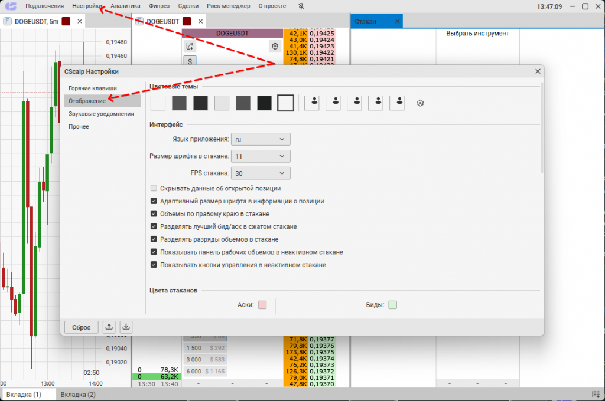This screenshot has width=605, height=401.
Task: Toggle Адаптивный размер шрифта checkbox
Action: tap(154, 201)
